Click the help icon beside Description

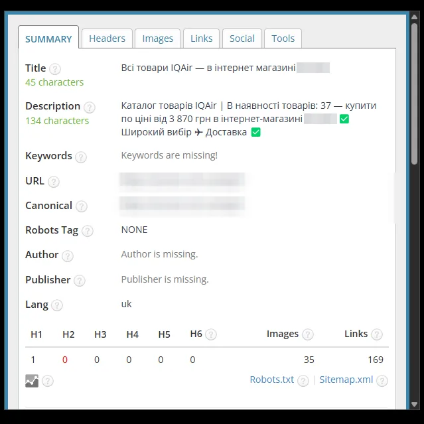(x=89, y=107)
